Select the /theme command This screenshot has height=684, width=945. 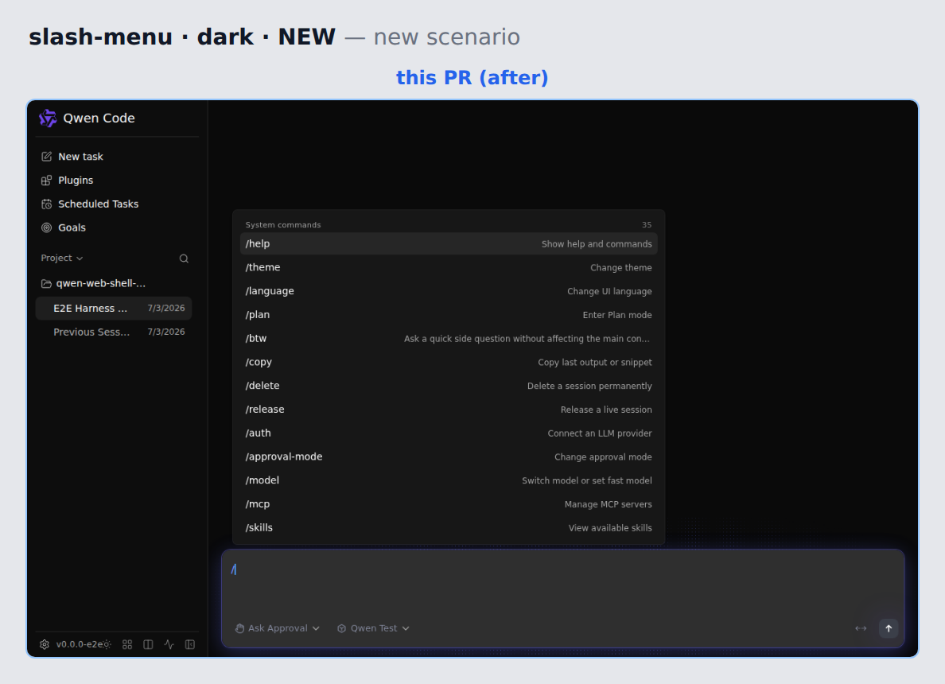[449, 267]
